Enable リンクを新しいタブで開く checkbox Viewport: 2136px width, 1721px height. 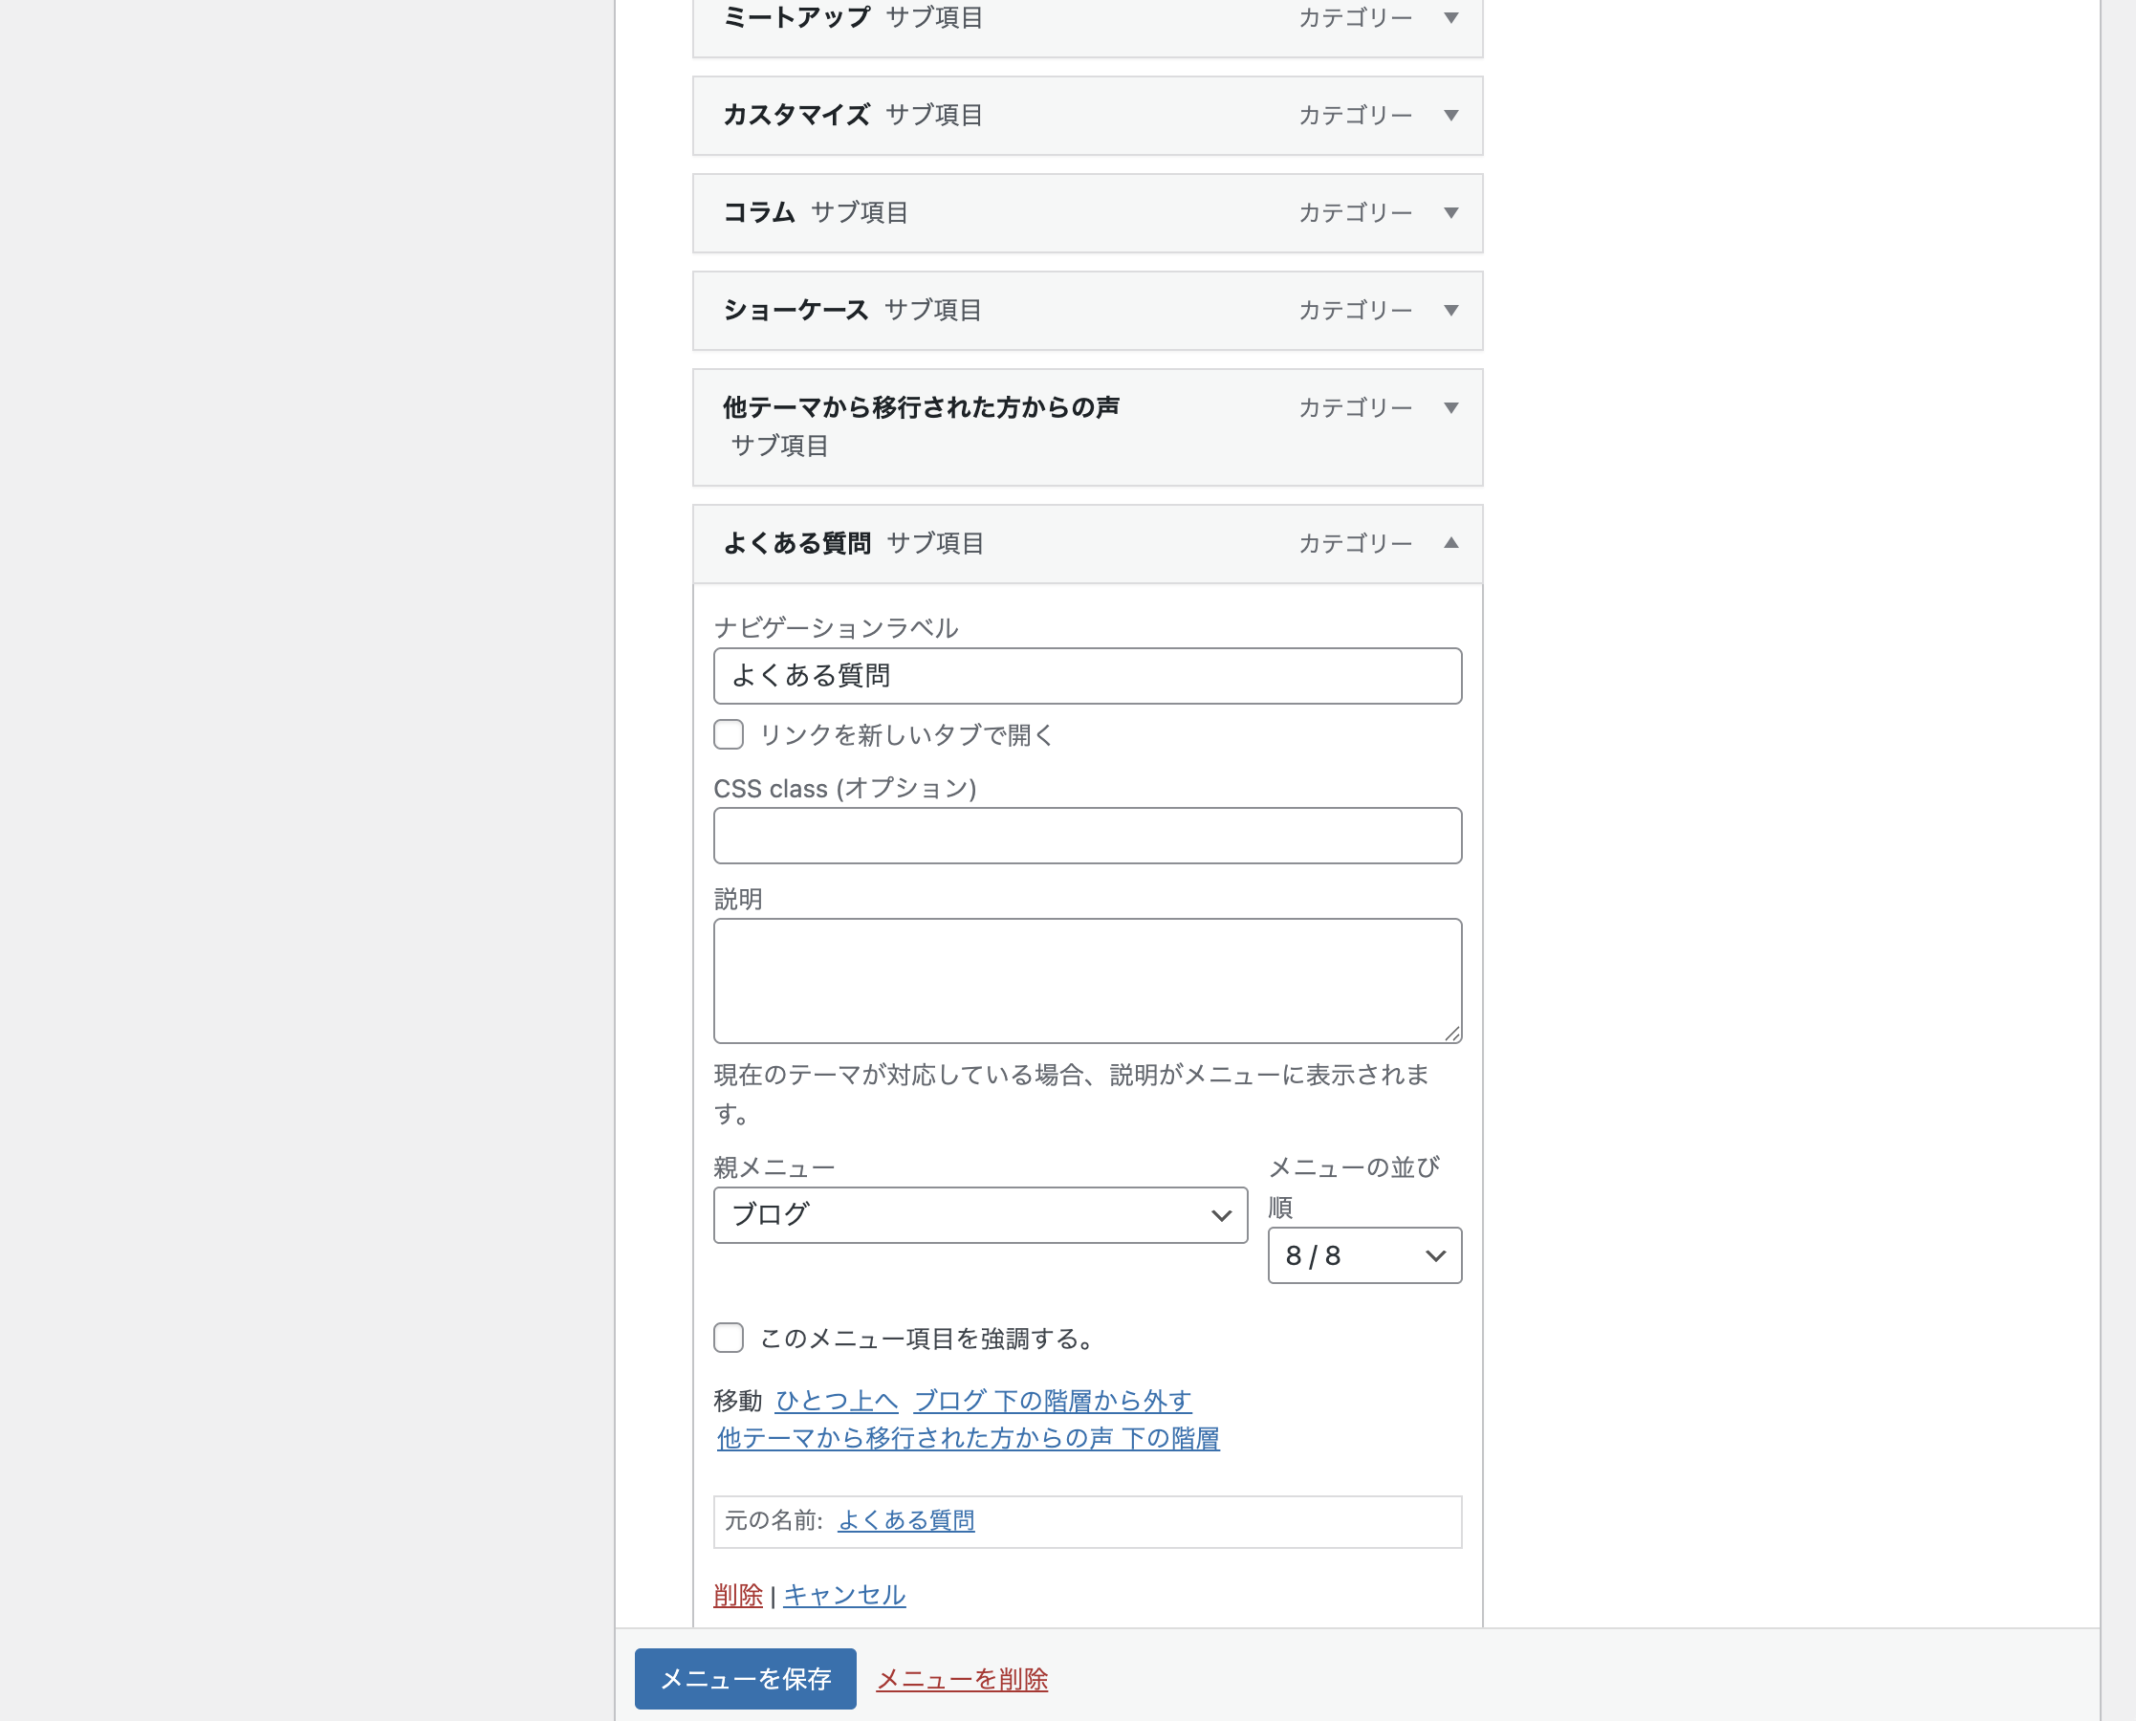(x=729, y=734)
